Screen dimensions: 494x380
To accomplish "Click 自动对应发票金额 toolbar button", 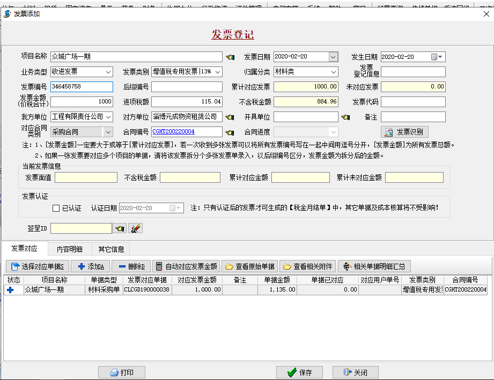I will (x=186, y=266).
